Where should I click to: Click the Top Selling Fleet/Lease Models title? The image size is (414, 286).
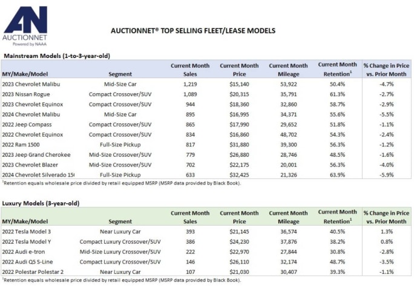193,31
